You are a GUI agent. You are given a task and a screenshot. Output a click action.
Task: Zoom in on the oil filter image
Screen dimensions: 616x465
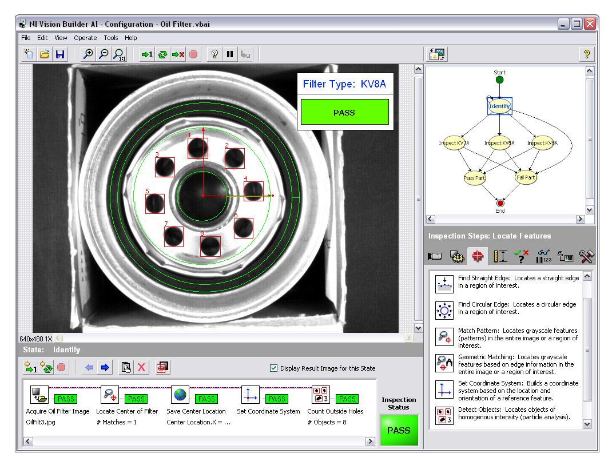pyautogui.click(x=88, y=54)
